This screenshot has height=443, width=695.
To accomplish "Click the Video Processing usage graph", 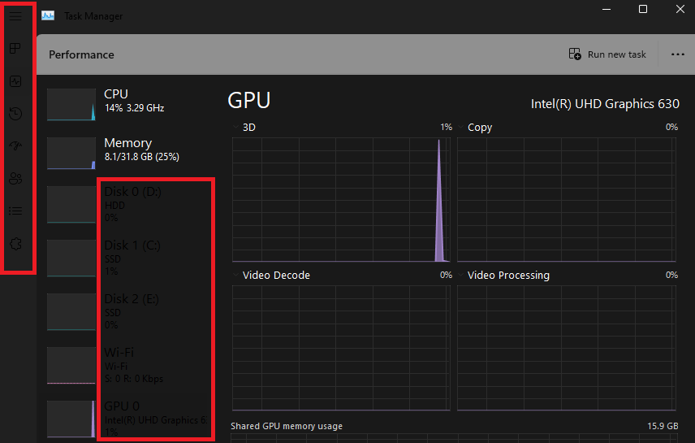I will (x=567, y=348).
